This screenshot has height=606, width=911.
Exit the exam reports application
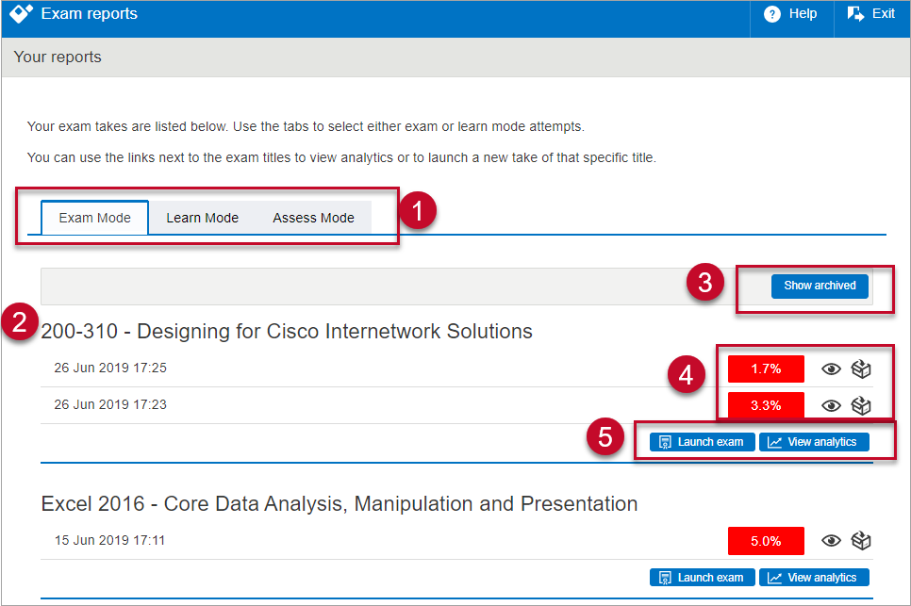(870, 14)
